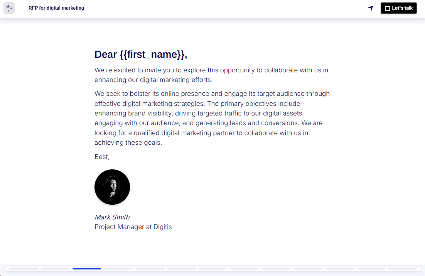Jump to the last slide segment at bottom
425x276 pixels.
tap(401, 269)
